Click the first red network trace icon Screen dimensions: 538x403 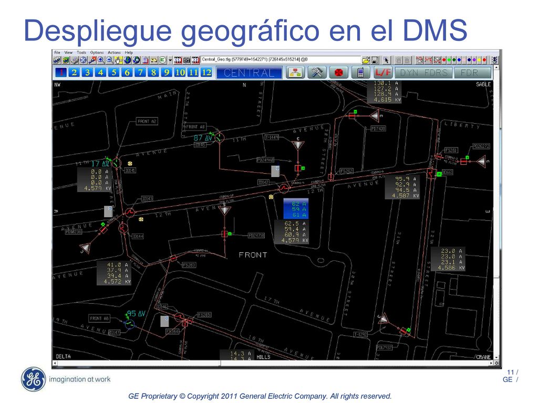[419, 60]
